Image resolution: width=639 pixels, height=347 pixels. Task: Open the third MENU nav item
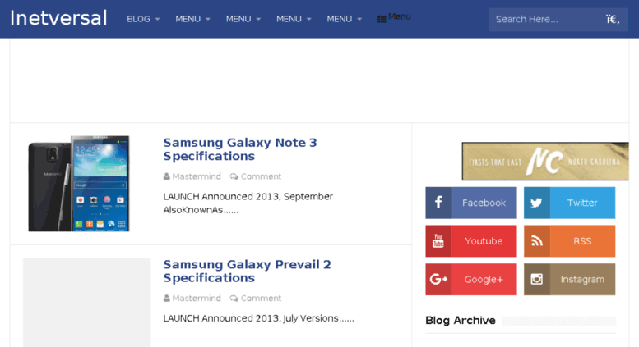click(289, 19)
